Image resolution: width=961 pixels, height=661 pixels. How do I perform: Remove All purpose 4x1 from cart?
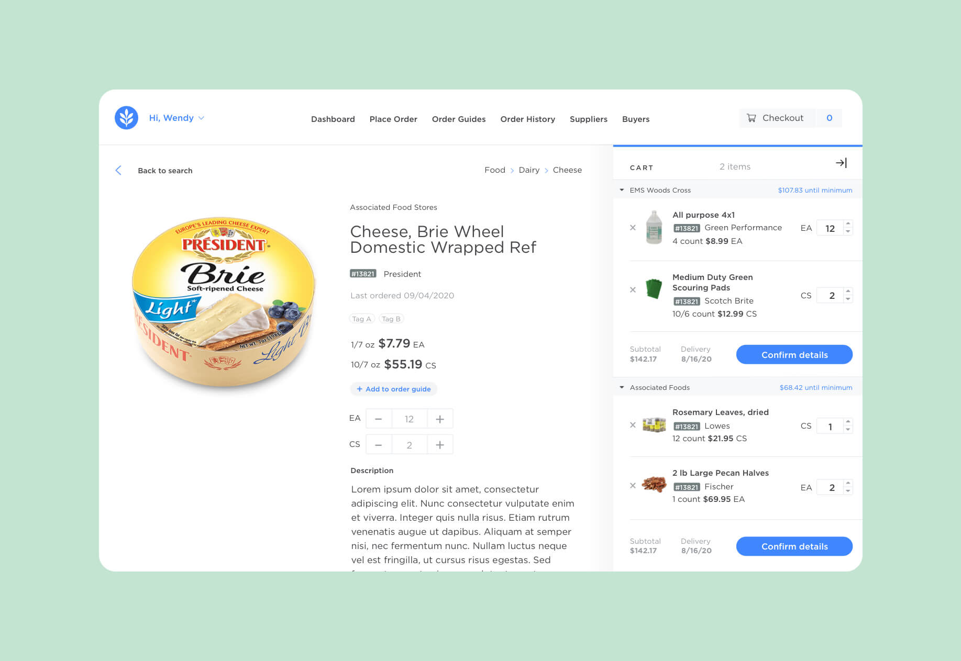click(633, 228)
